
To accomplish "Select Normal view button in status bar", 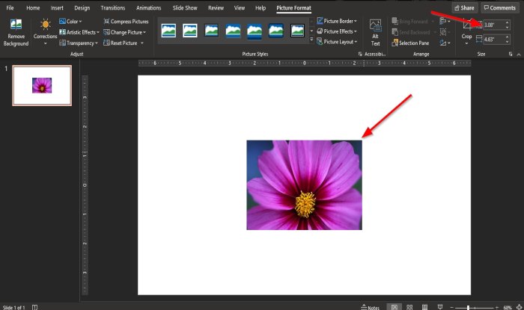I will coord(394,306).
